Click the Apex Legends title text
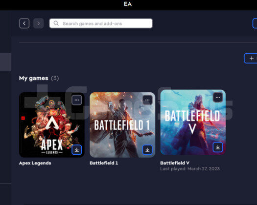The height and width of the screenshot is (205, 257). click(35, 163)
